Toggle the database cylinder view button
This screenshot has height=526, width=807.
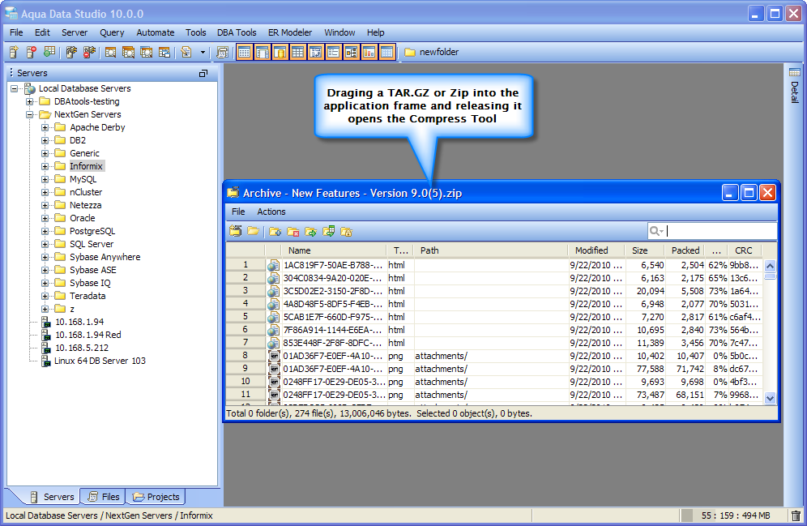pos(280,52)
